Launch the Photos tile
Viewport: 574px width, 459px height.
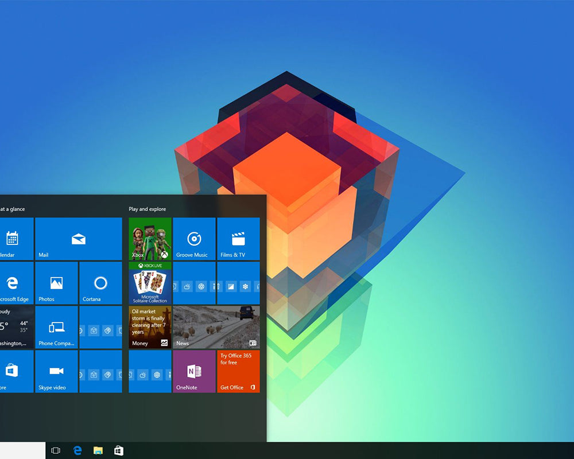tap(56, 283)
